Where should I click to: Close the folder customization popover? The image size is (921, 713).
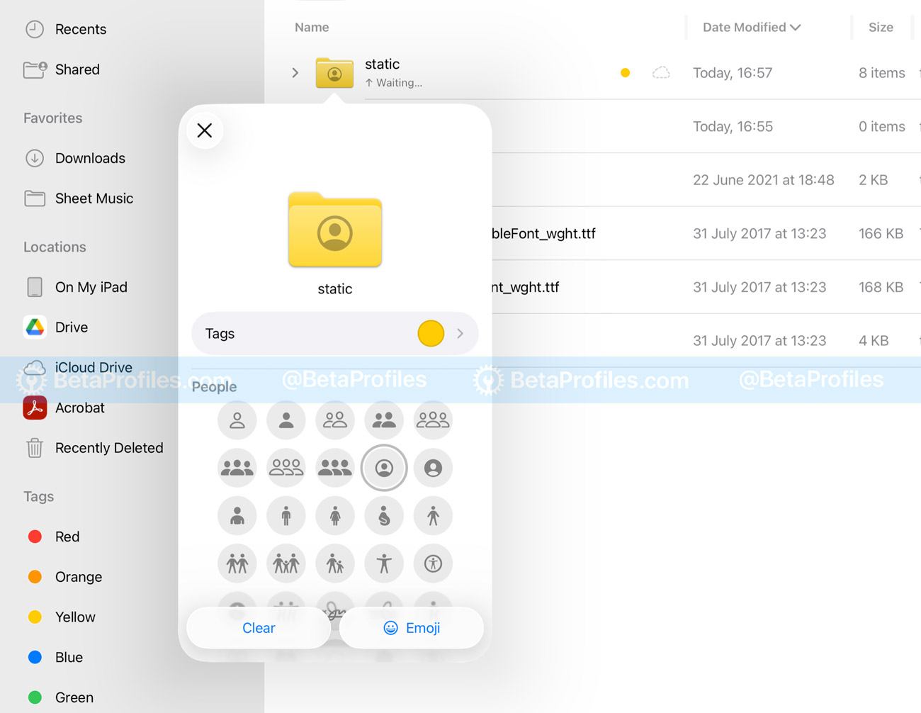tap(205, 130)
